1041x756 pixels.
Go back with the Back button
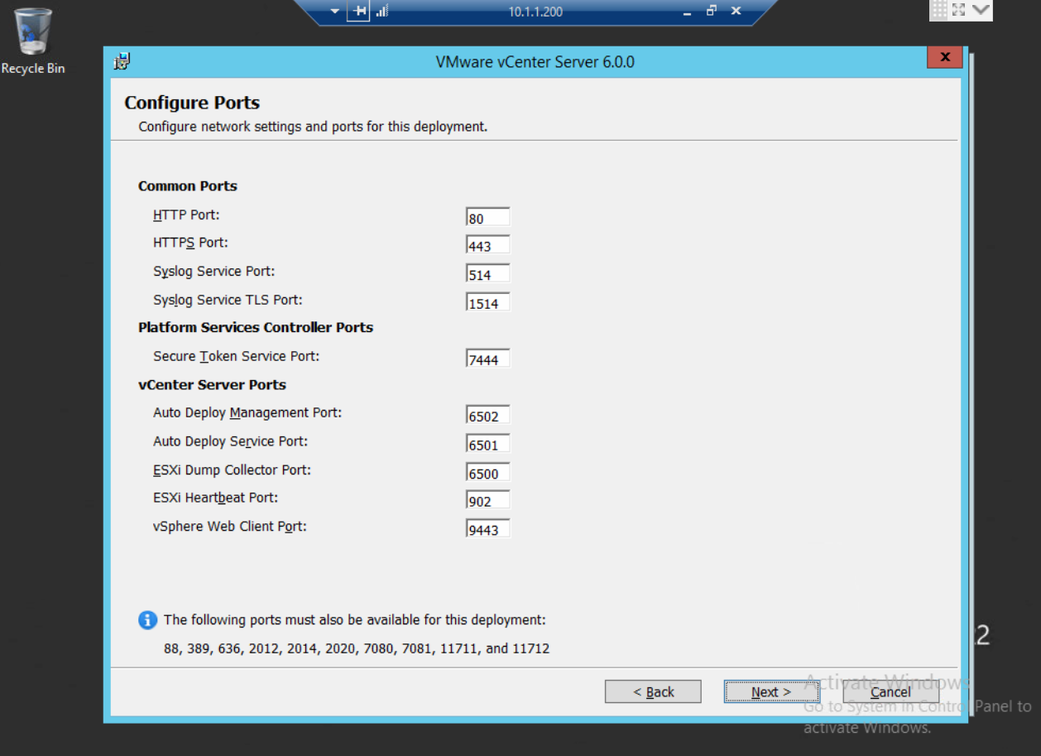pyautogui.click(x=653, y=691)
